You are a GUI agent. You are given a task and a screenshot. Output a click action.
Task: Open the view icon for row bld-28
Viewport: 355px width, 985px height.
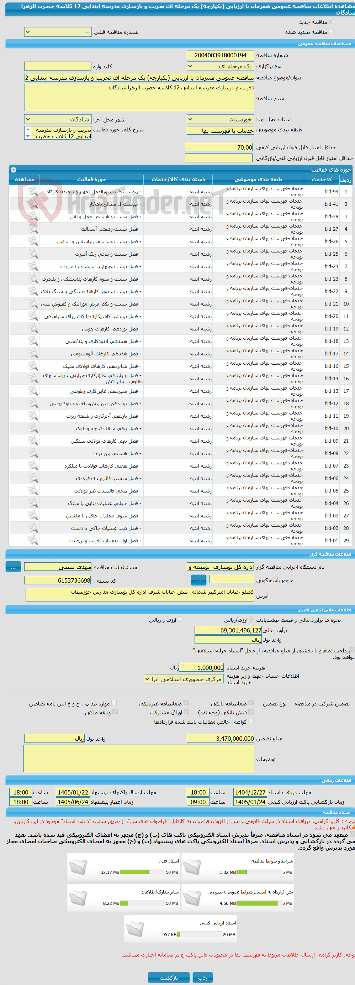[x=33, y=217]
